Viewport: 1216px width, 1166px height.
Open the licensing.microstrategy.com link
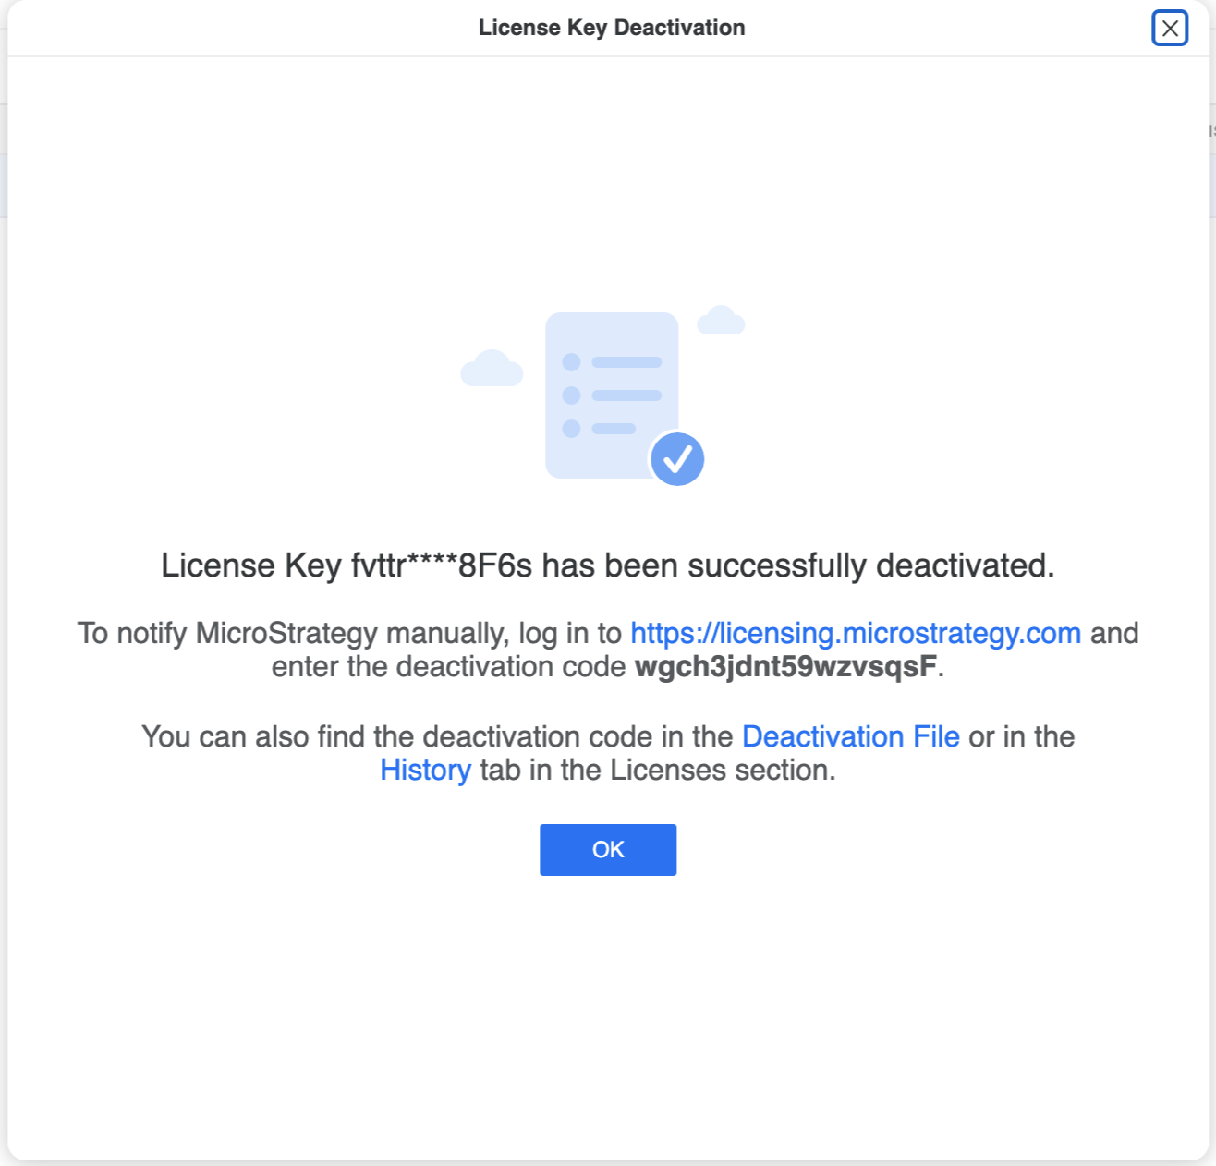(x=856, y=634)
